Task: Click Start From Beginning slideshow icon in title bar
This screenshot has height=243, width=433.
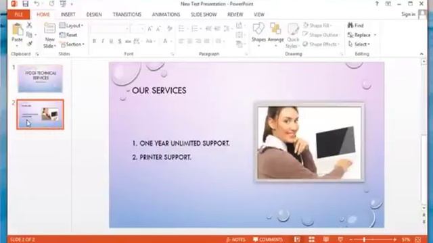Action: [63, 4]
